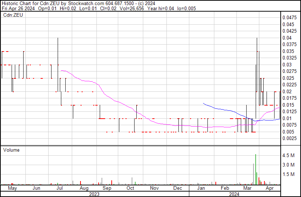Click the Year hi=0.04 header value
Image resolution: width=301 pixels, height=197 pixels.
click(161, 8)
